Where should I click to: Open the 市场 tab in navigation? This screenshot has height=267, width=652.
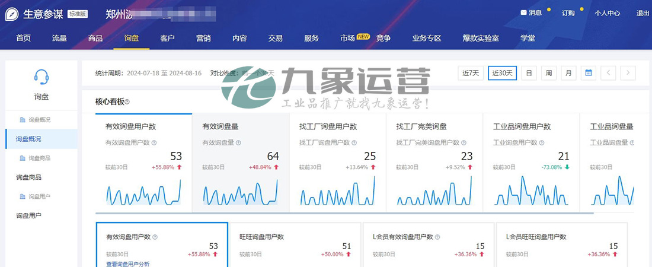(x=348, y=38)
